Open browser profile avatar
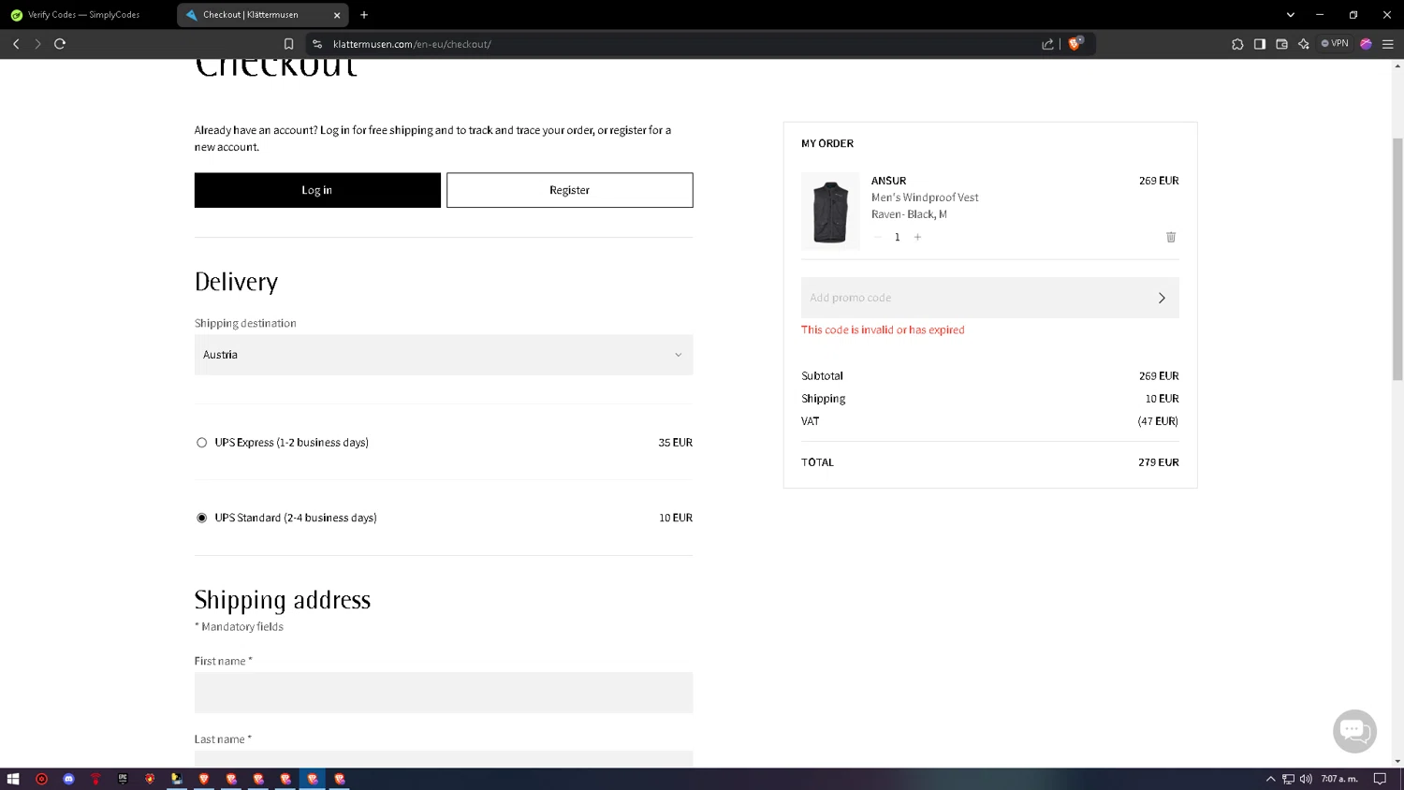This screenshot has width=1404, height=790. 1366,44
